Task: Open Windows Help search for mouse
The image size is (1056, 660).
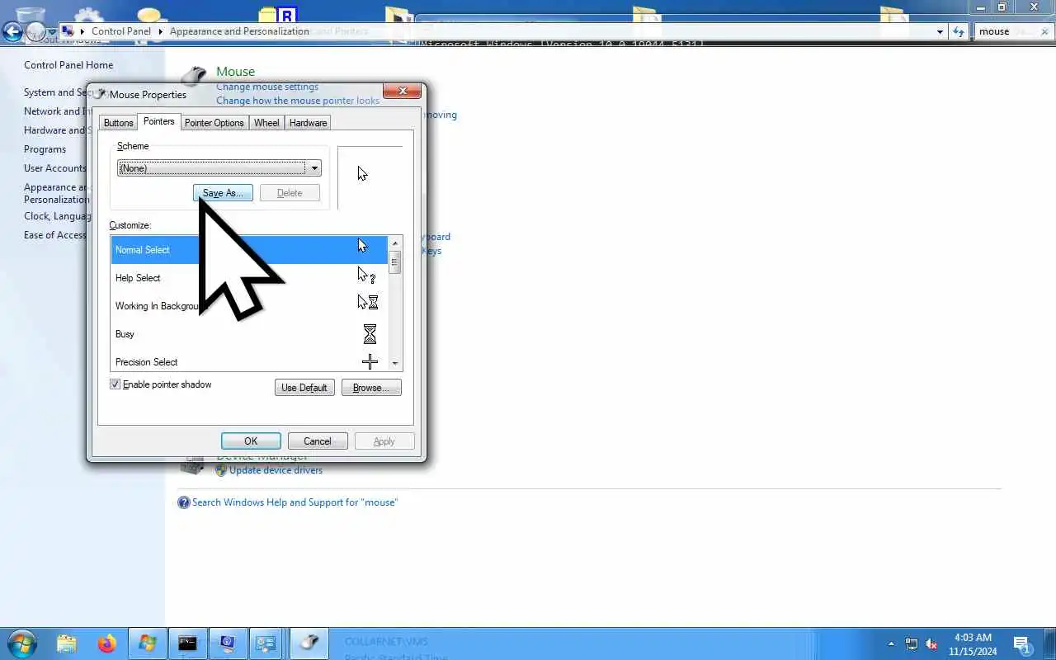Action: pos(295,502)
